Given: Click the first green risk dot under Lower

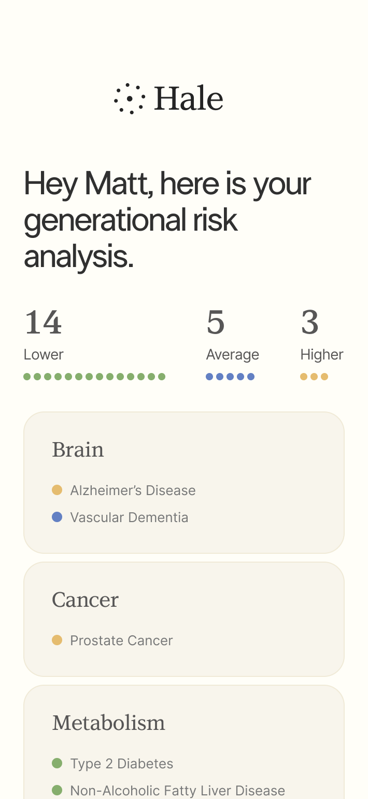Looking at the screenshot, I should click(x=27, y=376).
